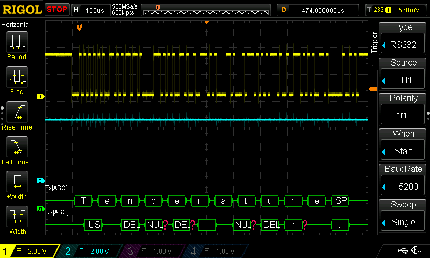430x258 pixels.
Task: Toggle channel 2 at 2.00 V
Action: pos(91,251)
